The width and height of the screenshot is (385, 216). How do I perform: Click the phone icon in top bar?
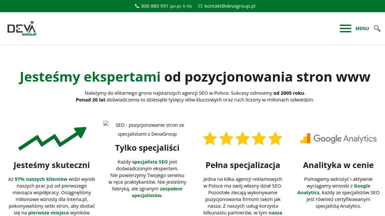(x=137, y=6)
